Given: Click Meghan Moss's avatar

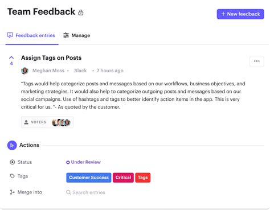Looking at the screenshot, I should tap(24, 71).
